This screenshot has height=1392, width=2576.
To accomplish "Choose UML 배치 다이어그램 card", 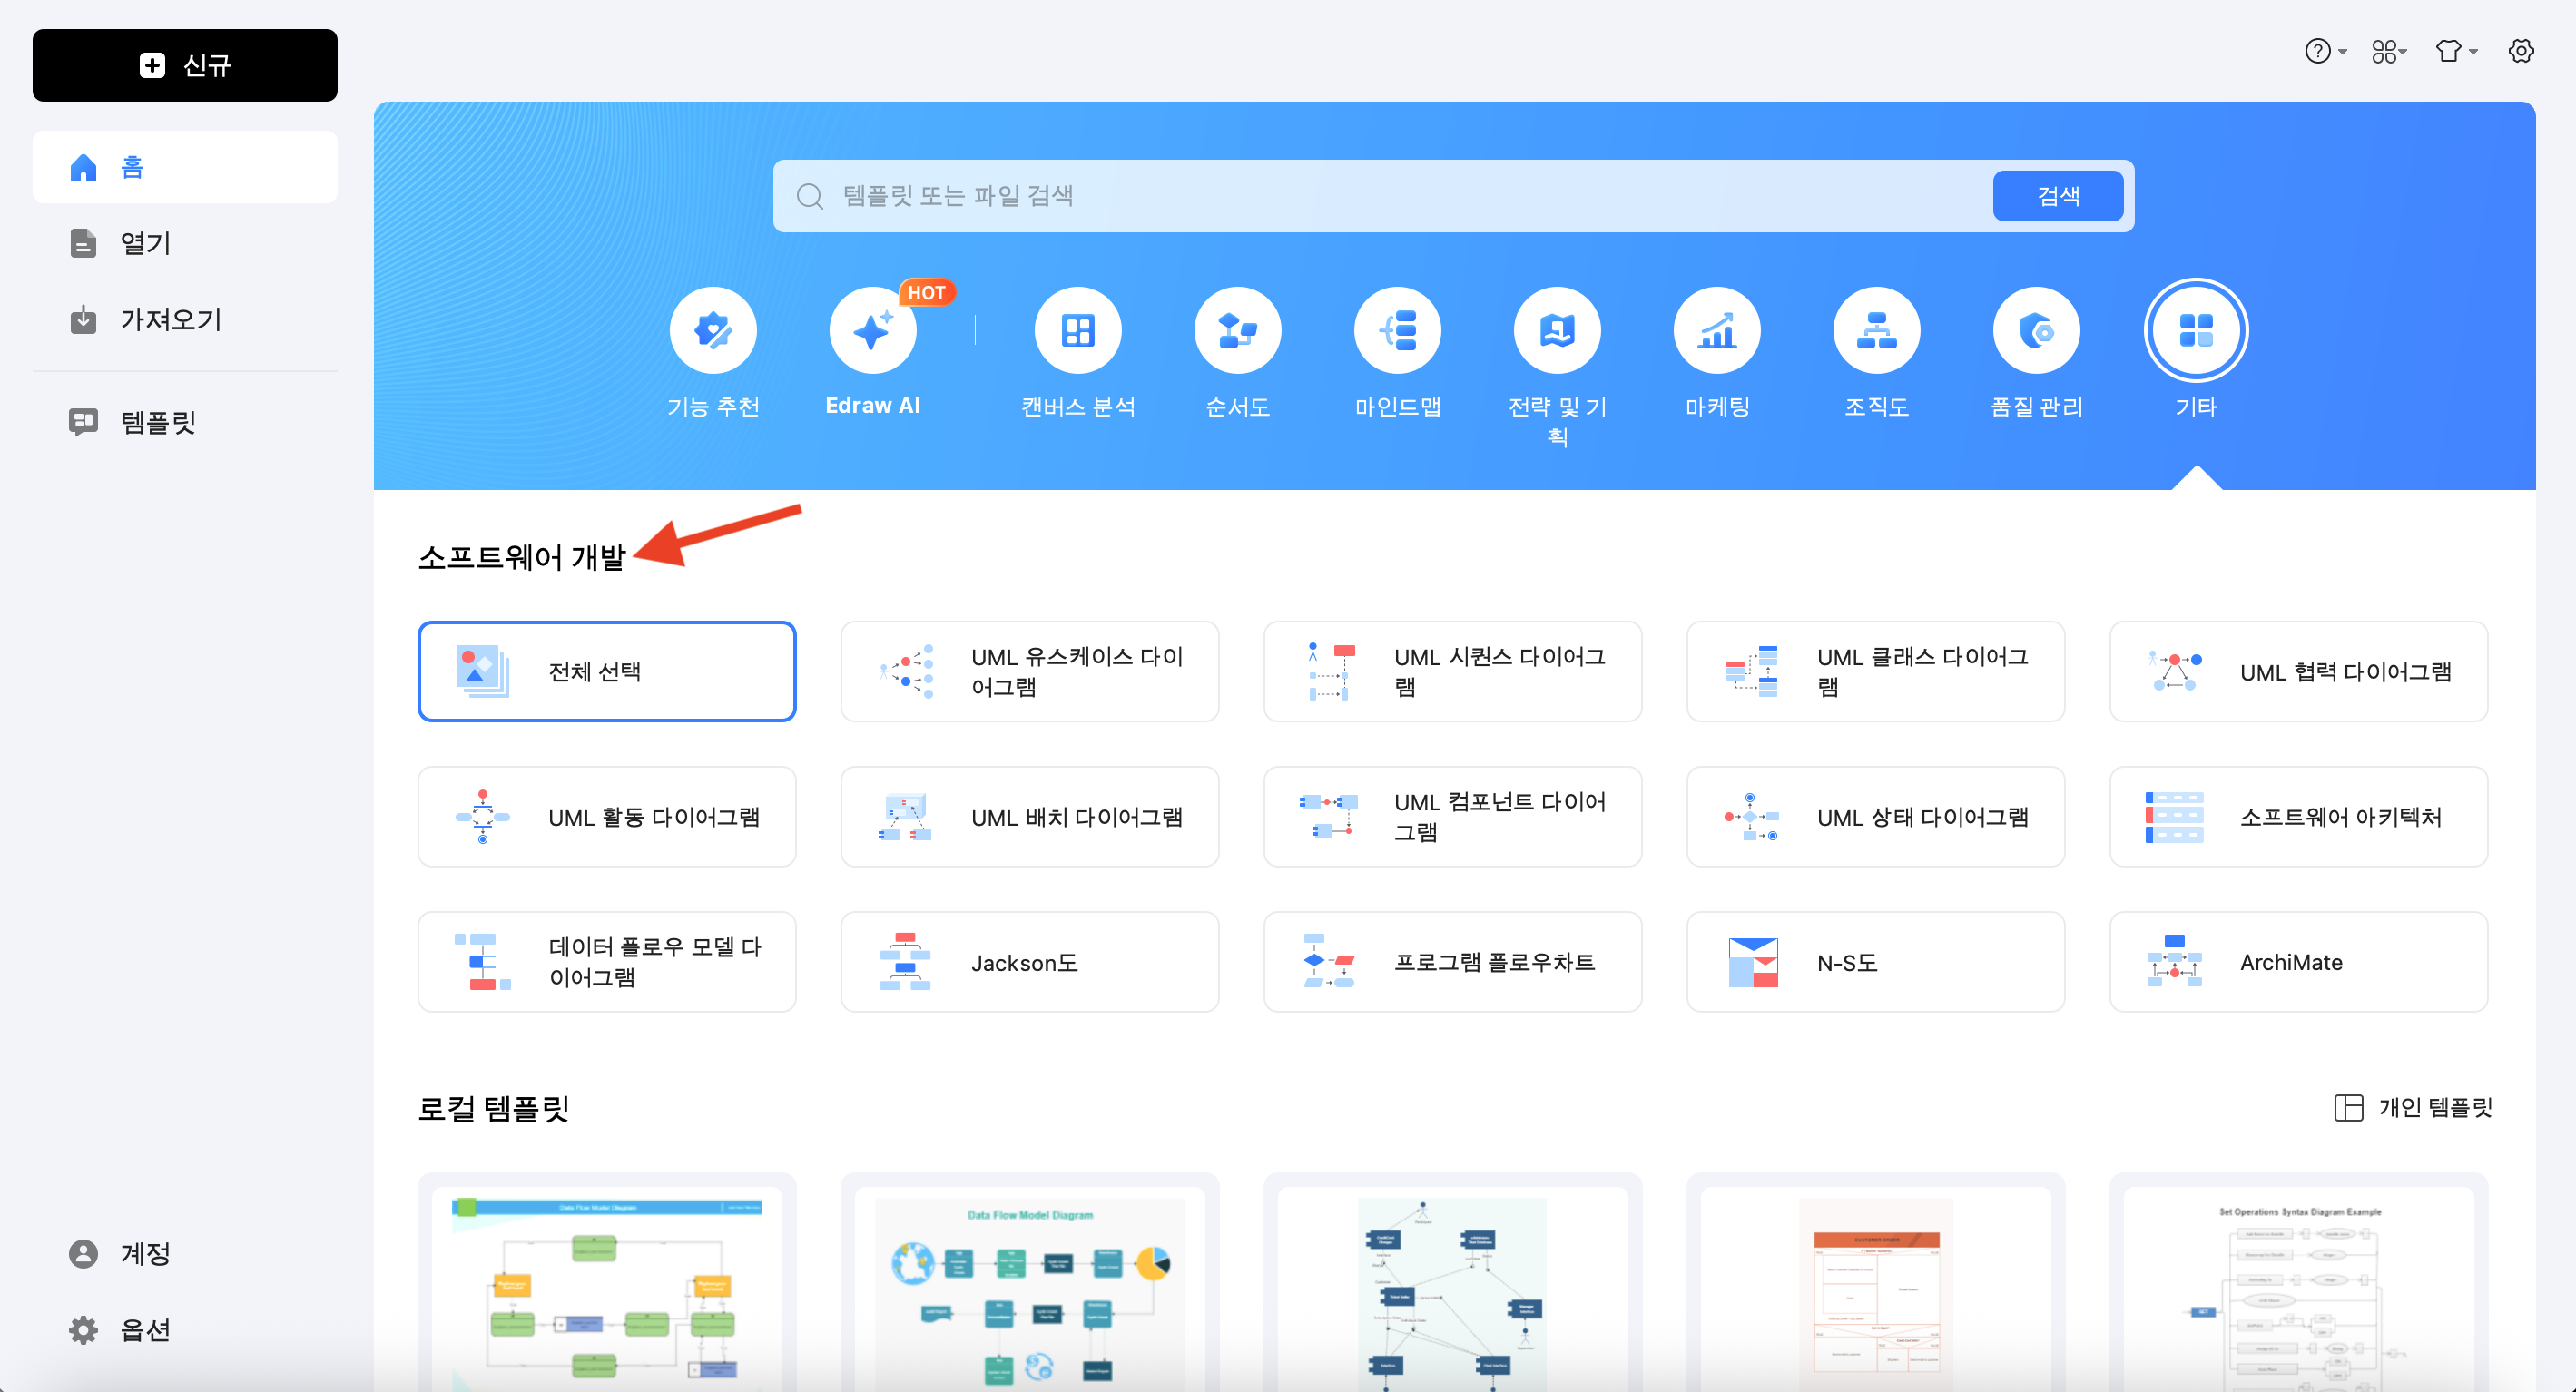I will point(1030,817).
